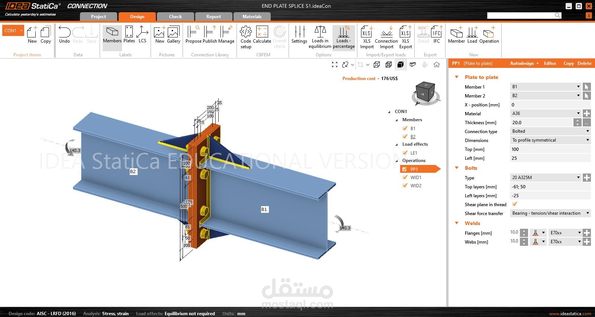This screenshot has width=595, height=317.
Task: Toggle Loads percentage option
Action: point(344,37)
